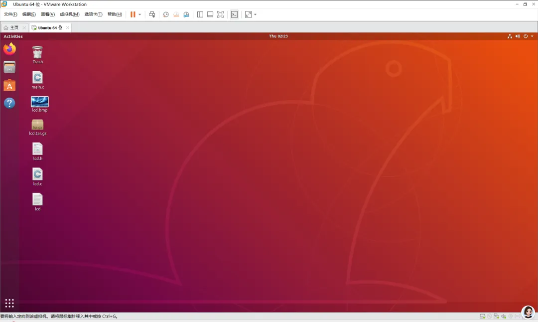The image size is (538, 322).
Task: Open the 帮助(H) menu
Action: click(x=115, y=14)
